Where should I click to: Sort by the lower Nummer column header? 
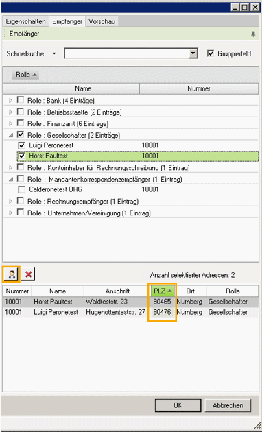(17, 291)
